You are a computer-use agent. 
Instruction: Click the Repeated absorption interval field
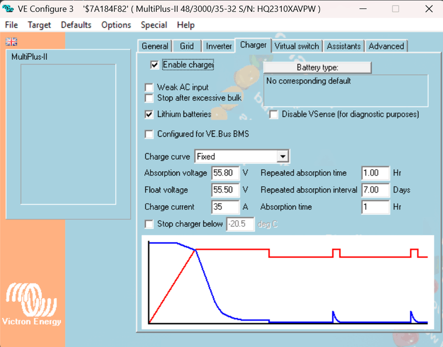tap(375, 190)
